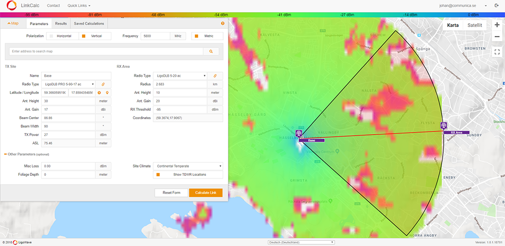Toggle the Metric units option

pos(207,36)
